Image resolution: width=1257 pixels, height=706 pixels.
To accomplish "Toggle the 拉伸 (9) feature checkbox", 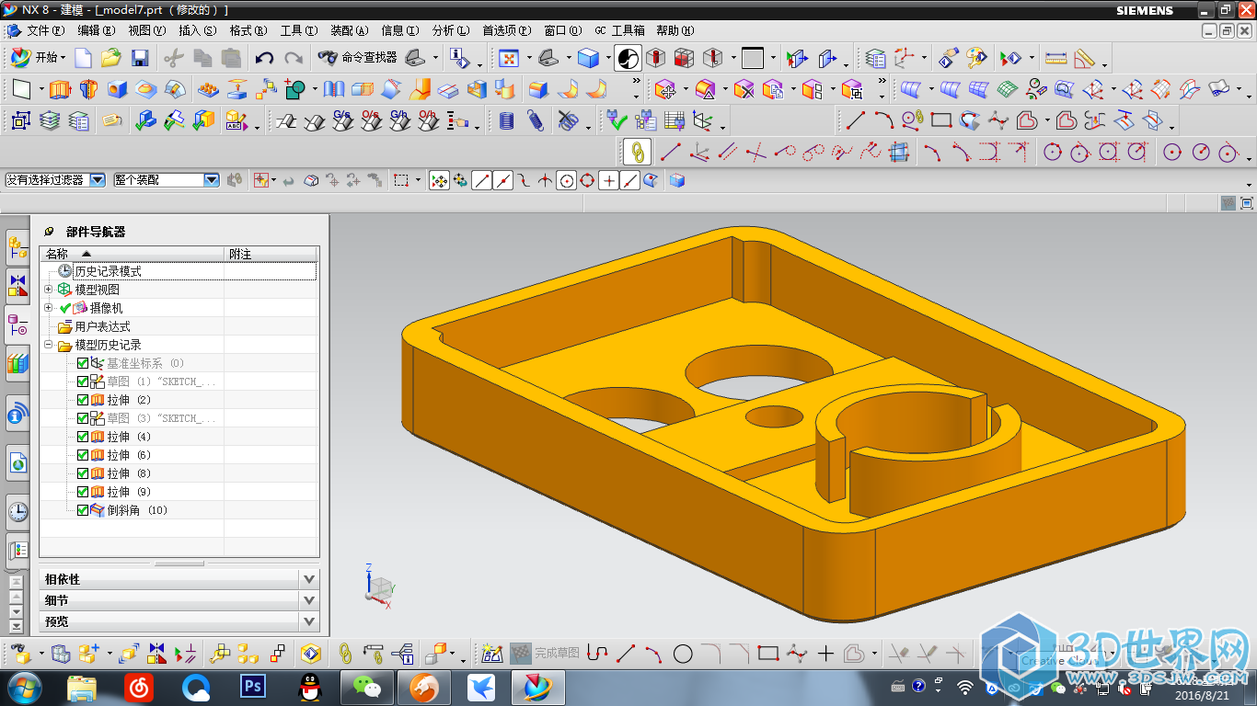I will (83, 492).
